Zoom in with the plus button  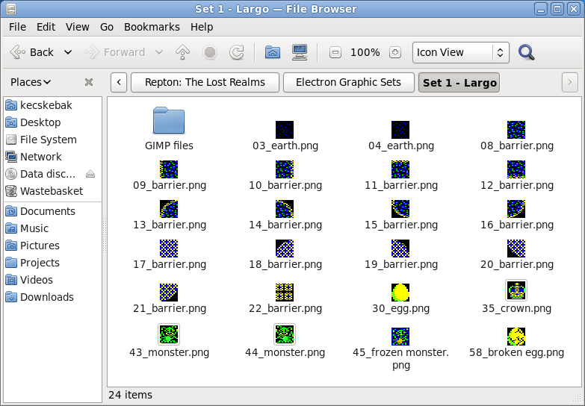pos(395,52)
